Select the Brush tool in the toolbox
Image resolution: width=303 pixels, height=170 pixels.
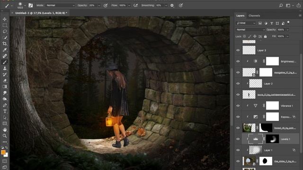tap(5, 62)
